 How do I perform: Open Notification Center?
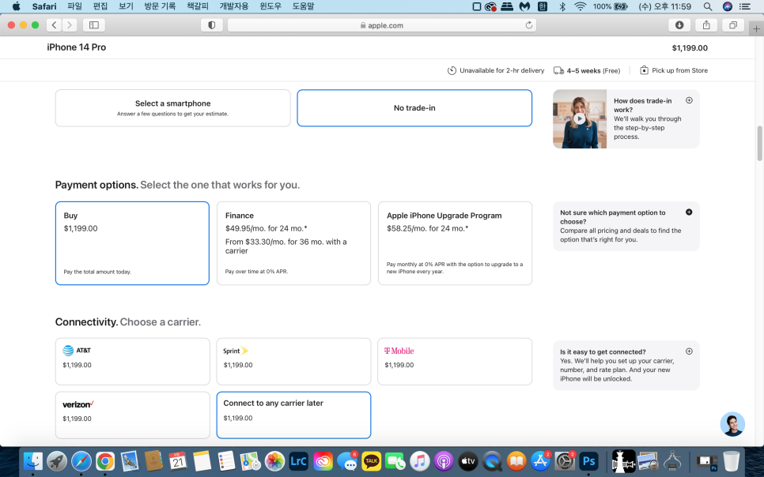coord(745,6)
